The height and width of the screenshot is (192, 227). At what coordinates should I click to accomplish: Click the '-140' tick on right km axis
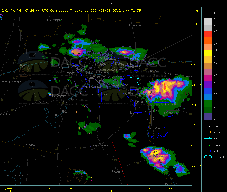pos(194,85)
